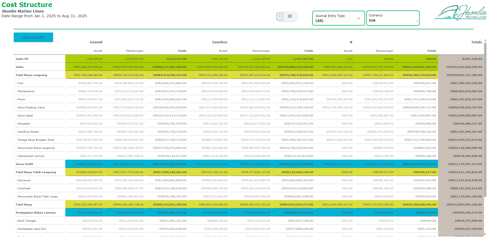Select the Fuel row label
This screenshot has width=488, height=242.
19,83
